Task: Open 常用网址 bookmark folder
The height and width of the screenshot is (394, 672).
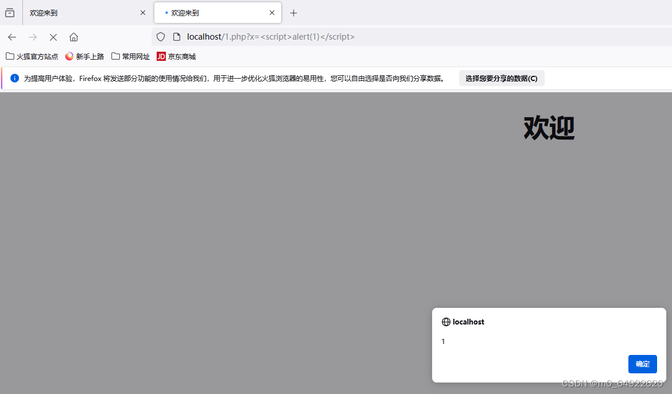Action: [131, 57]
